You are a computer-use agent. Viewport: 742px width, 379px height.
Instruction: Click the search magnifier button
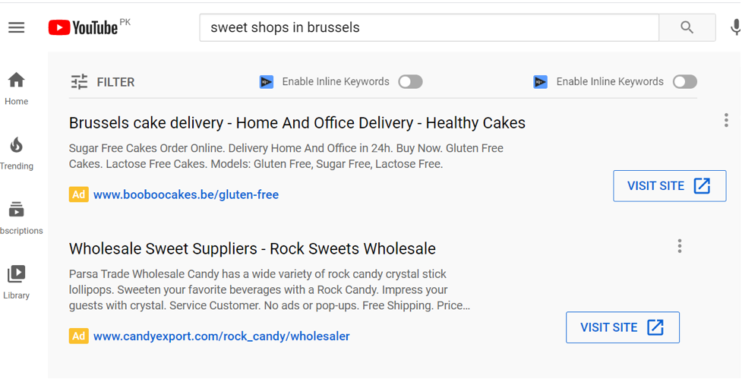(687, 27)
